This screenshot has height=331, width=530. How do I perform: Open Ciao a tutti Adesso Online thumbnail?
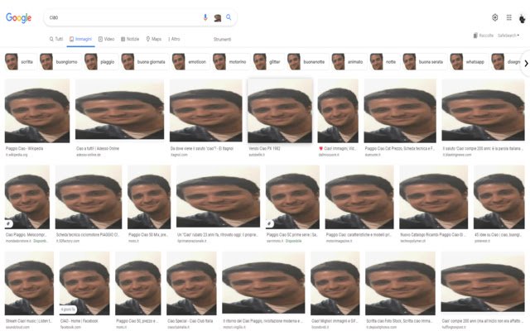119,109
